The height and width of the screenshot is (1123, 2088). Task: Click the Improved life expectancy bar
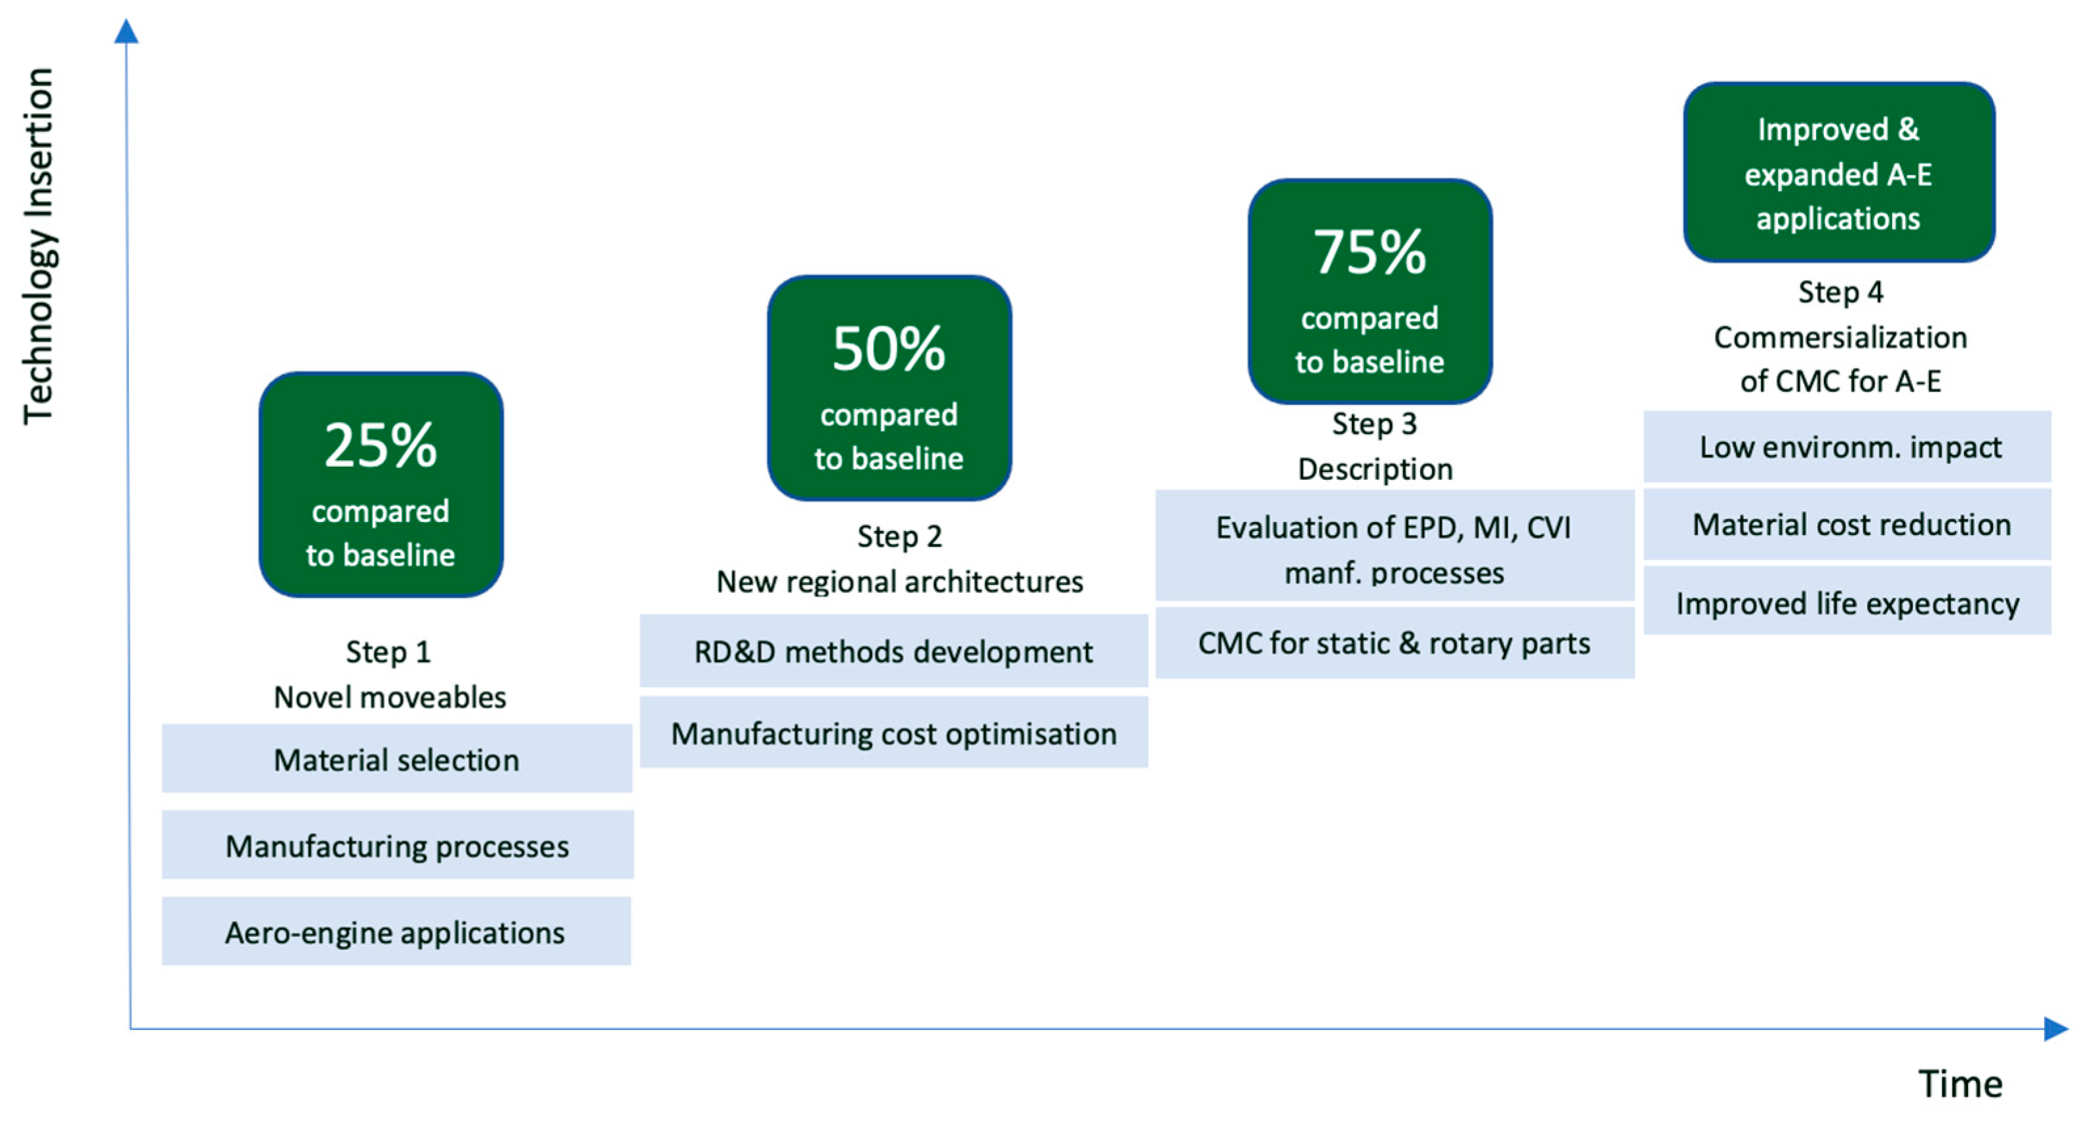[x=1848, y=602]
